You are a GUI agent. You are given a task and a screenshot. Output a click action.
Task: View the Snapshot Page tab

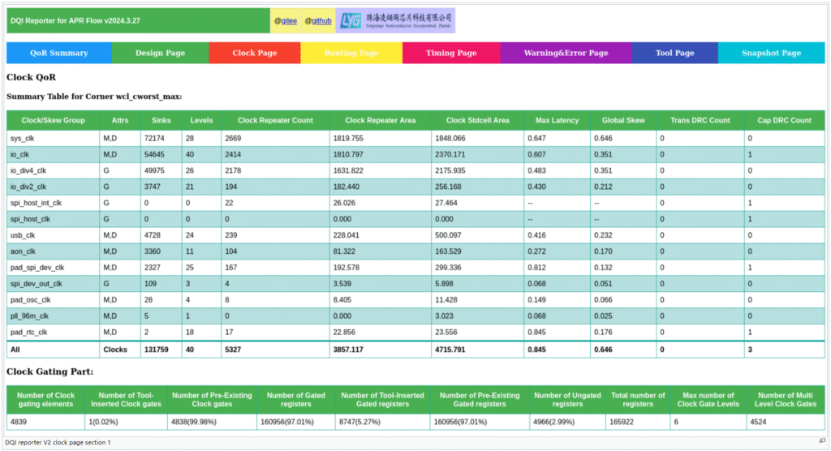point(771,53)
